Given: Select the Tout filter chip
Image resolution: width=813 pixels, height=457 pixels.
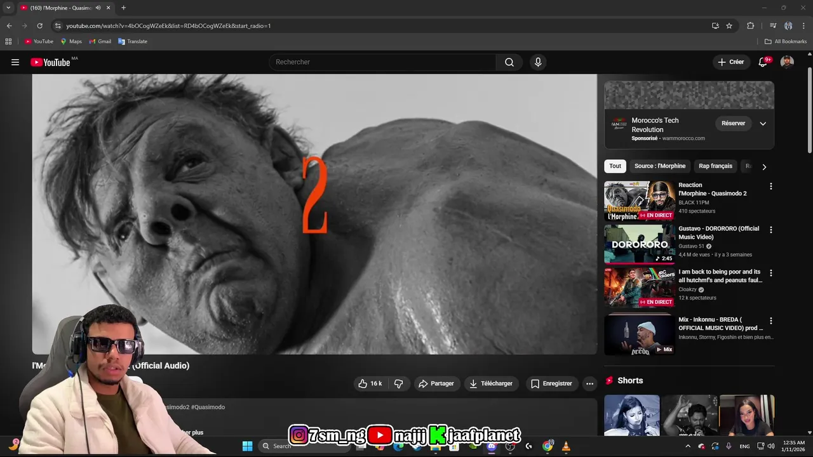Looking at the screenshot, I should click(x=615, y=166).
